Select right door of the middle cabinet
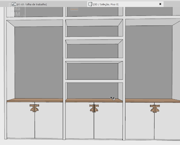 point(108,120)
